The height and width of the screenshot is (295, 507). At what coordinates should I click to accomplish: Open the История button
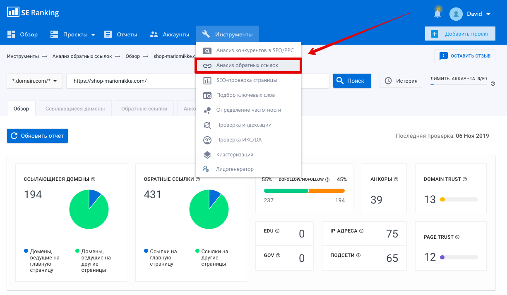(401, 81)
